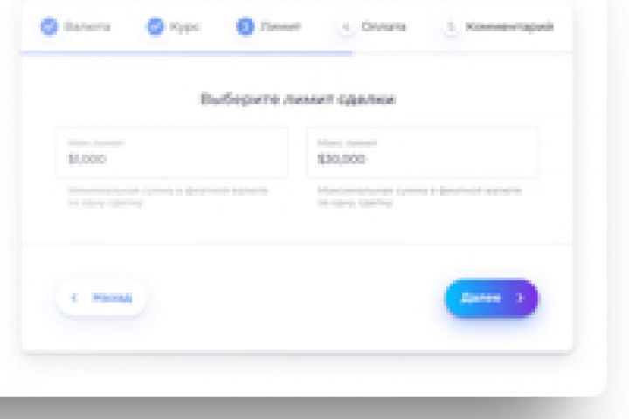Select the Лимит step label
The height and width of the screenshot is (419, 629).
click(280, 27)
